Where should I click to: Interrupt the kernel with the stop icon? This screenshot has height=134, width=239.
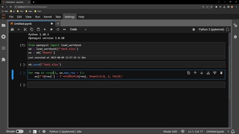pyautogui.click(x=52, y=29)
